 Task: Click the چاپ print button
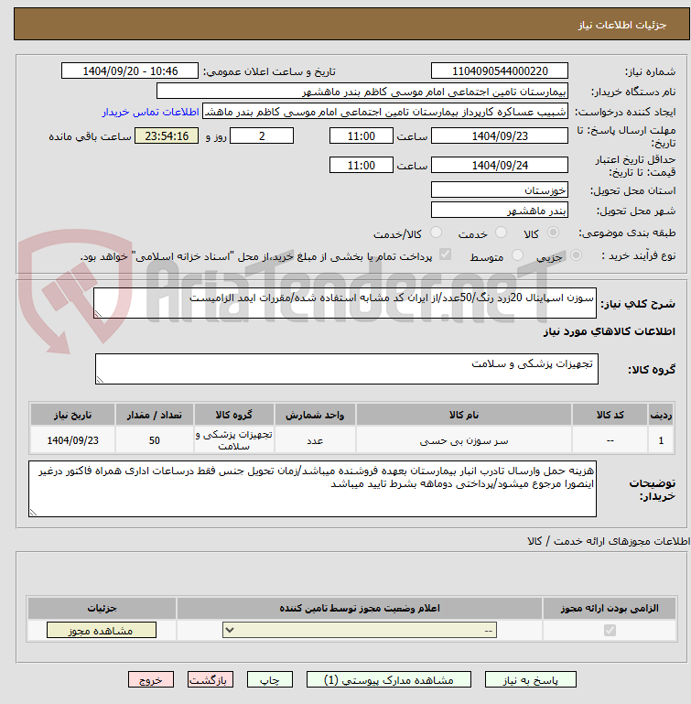270,680
